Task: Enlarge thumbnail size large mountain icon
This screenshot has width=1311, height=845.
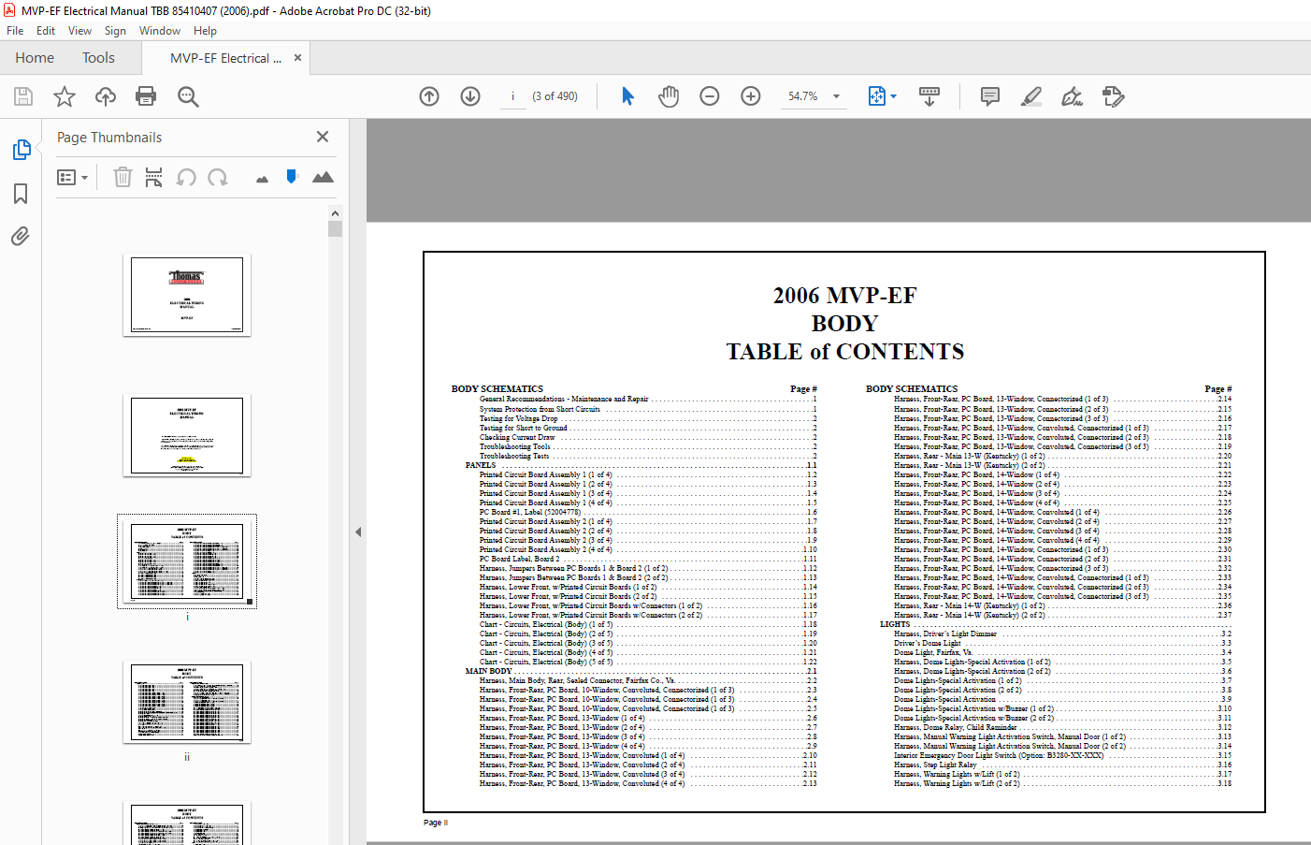Action: 323,177
